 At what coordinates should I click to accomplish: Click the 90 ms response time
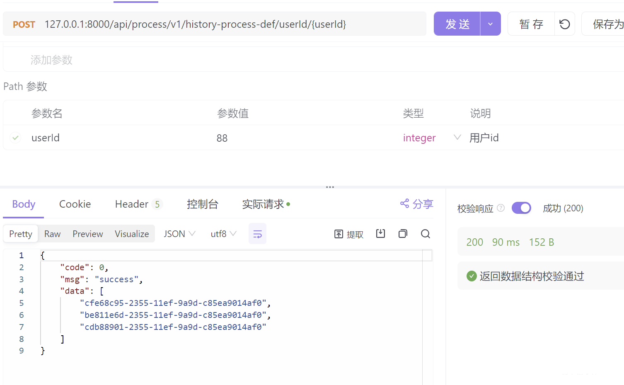[506, 242]
